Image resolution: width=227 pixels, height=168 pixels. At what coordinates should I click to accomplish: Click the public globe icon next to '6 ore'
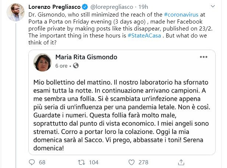(76, 66)
